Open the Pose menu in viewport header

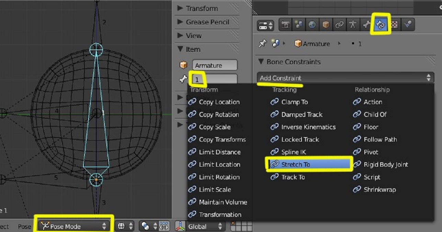[x=24, y=227]
